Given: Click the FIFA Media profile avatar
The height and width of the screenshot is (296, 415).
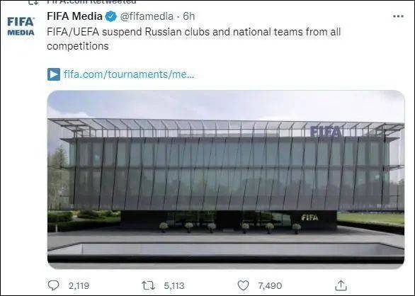Looking at the screenshot, I should 21,26.
